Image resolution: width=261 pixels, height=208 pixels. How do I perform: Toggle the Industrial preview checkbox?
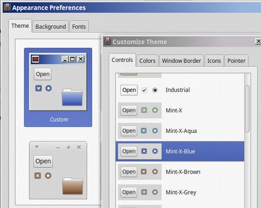(x=144, y=90)
